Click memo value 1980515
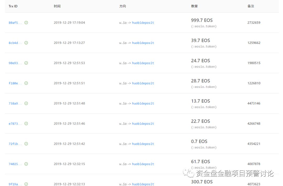The height and width of the screenshot is (186, 283). pos(254,63)
